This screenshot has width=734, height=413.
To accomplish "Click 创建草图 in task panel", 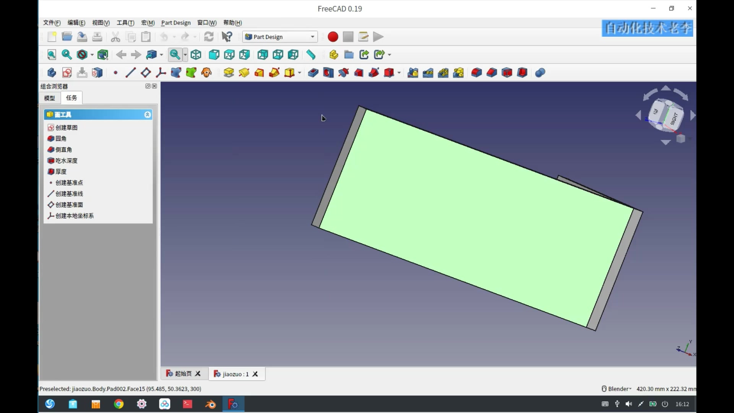I will pos(66,127).
